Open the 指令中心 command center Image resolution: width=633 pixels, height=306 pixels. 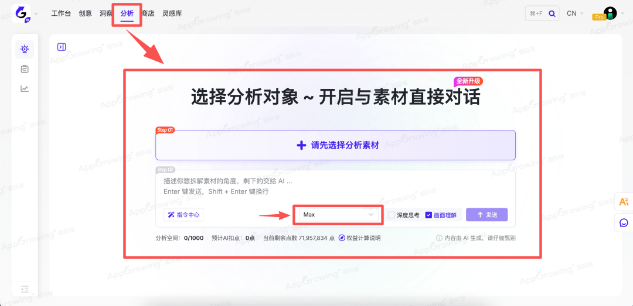(x=183, y=215)
